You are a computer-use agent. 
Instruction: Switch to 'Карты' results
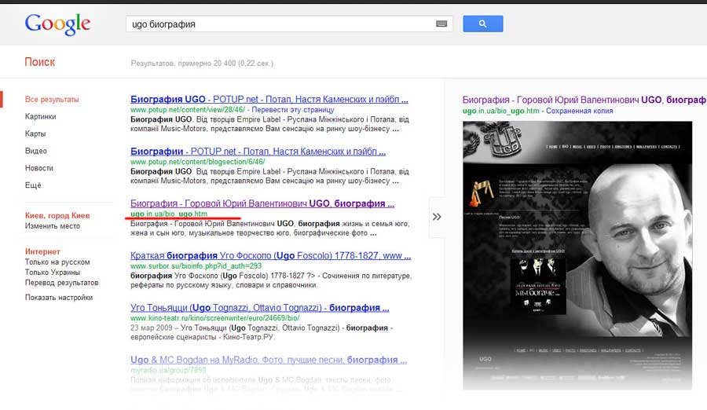tap(35, 134)
